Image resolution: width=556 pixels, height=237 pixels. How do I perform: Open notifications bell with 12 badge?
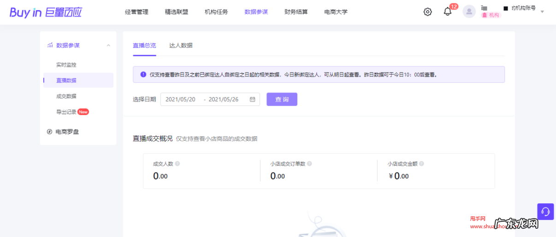coord(448,12)
